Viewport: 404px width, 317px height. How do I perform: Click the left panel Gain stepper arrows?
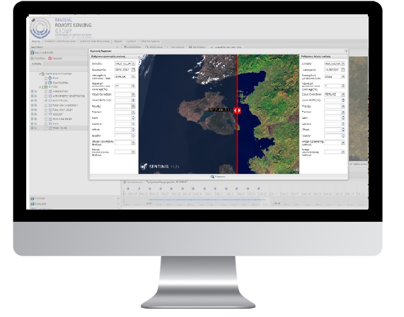pos(133,118)
